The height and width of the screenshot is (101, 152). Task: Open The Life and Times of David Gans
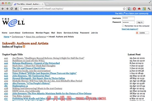point(29,68)
